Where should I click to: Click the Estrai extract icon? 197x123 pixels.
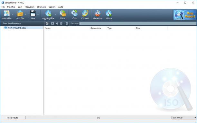pos(63,13)
